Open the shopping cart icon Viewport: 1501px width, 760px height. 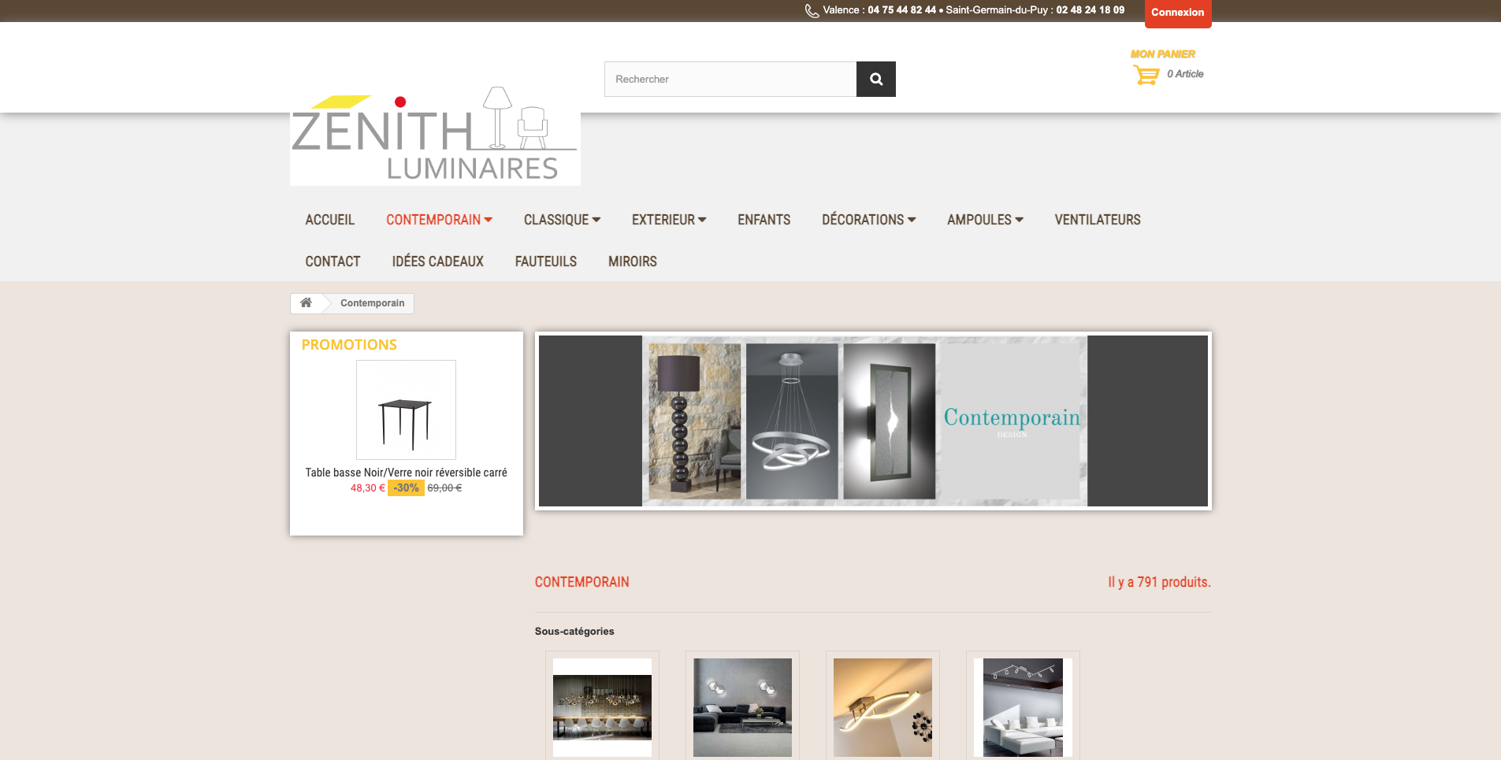tap(1146, 75)
